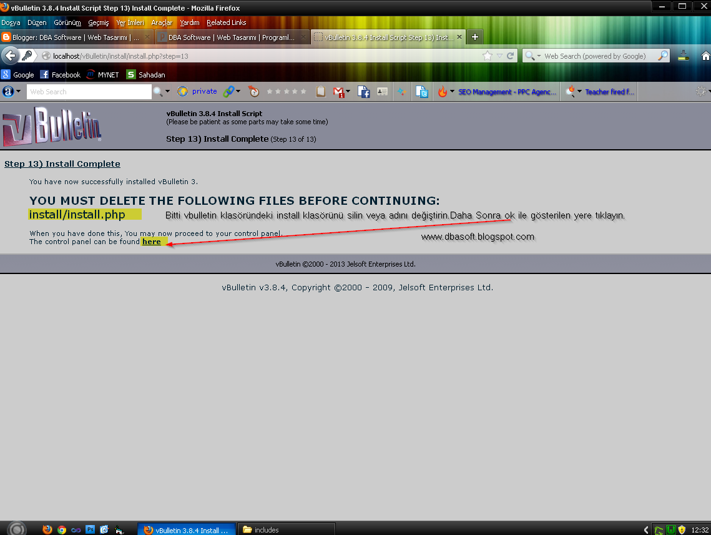
Task: Click the flame hot pages icon
Action: pos(443,92)
